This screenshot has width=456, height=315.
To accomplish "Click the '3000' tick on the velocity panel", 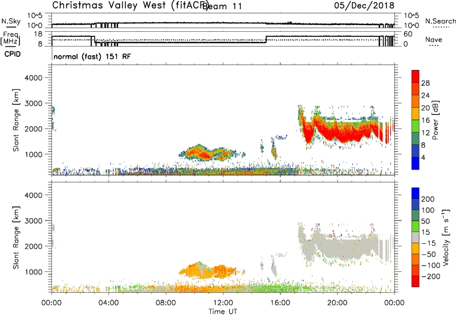I will [x=33, y=221].
